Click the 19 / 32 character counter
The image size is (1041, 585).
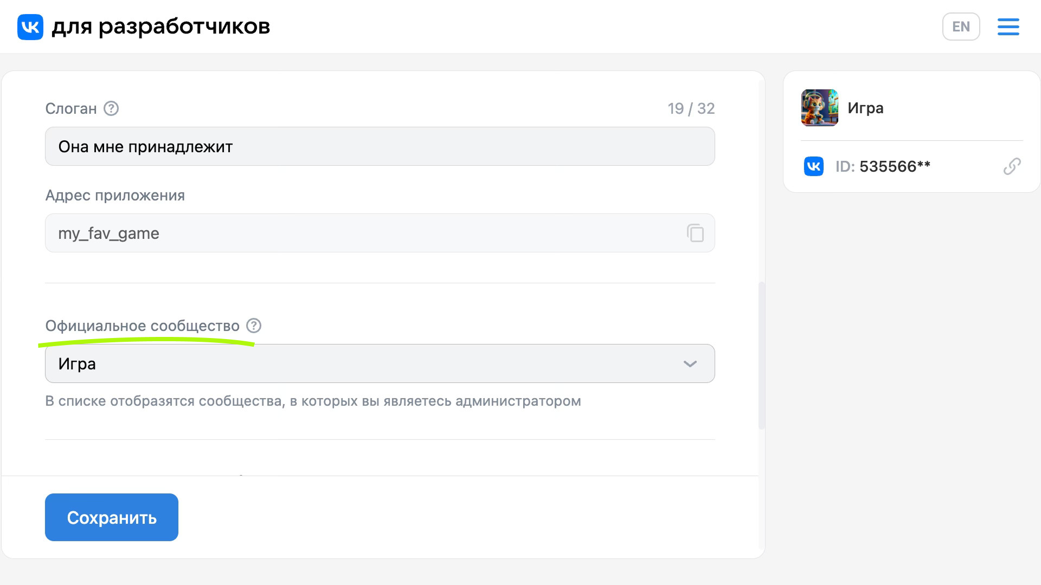(x=691, y=108)
